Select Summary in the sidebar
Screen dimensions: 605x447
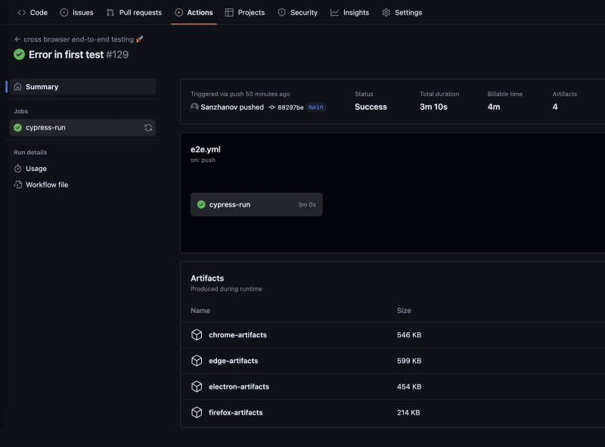coord(82,87)
